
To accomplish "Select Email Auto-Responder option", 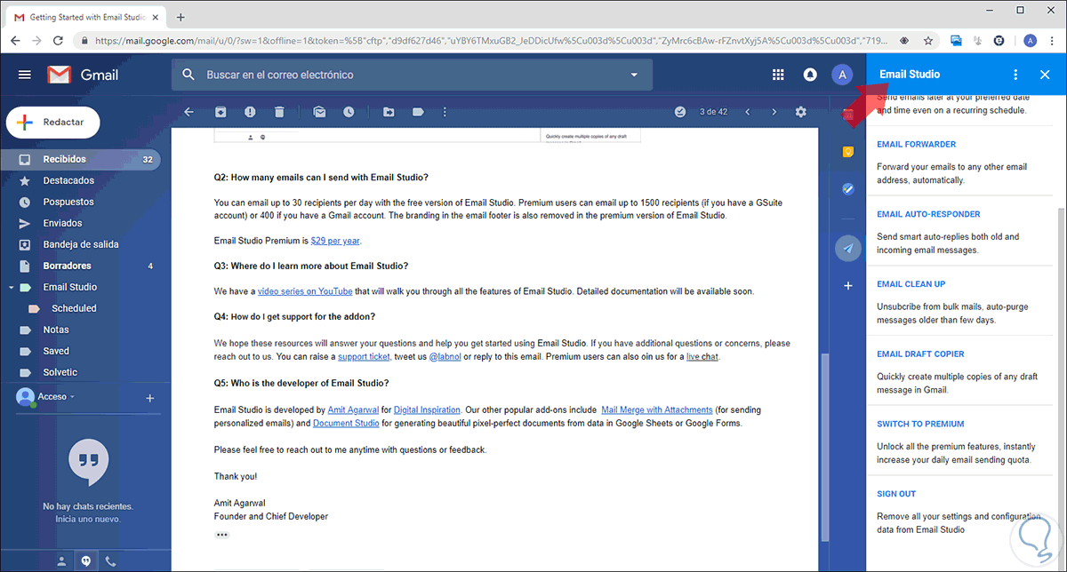I will pos(928,214).
